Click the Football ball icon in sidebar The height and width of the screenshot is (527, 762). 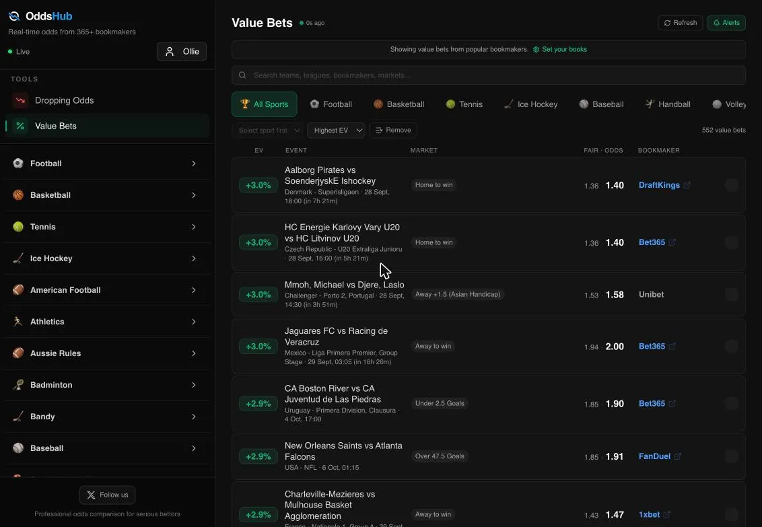point(18,163)
